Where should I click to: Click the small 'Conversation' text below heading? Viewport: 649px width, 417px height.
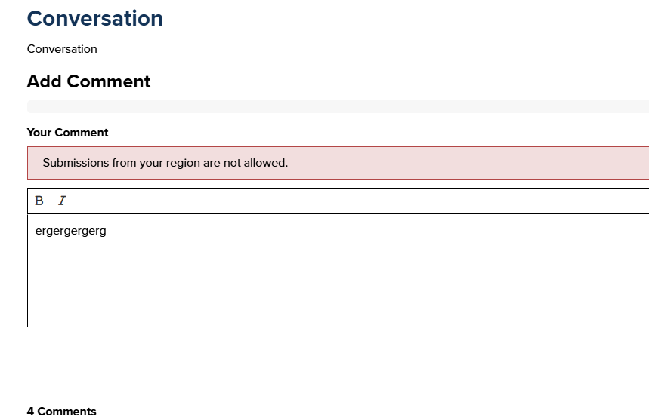(62, 49)
